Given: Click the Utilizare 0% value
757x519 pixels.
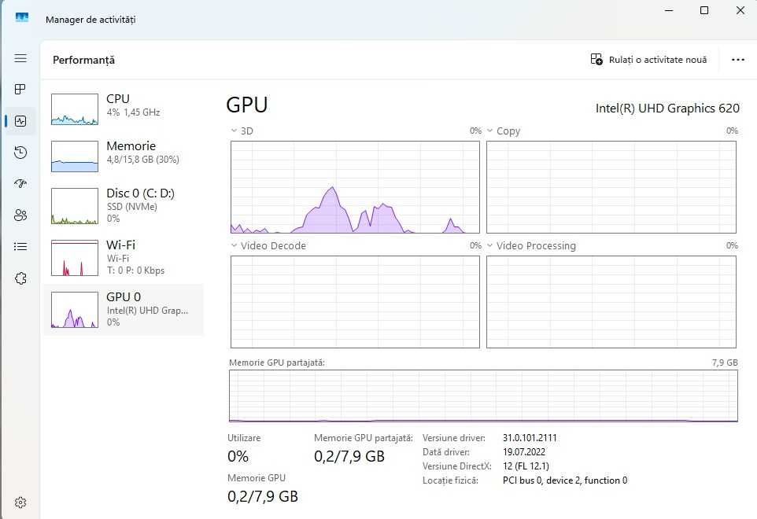Looking at the screenshot, I should pos(238,456).
